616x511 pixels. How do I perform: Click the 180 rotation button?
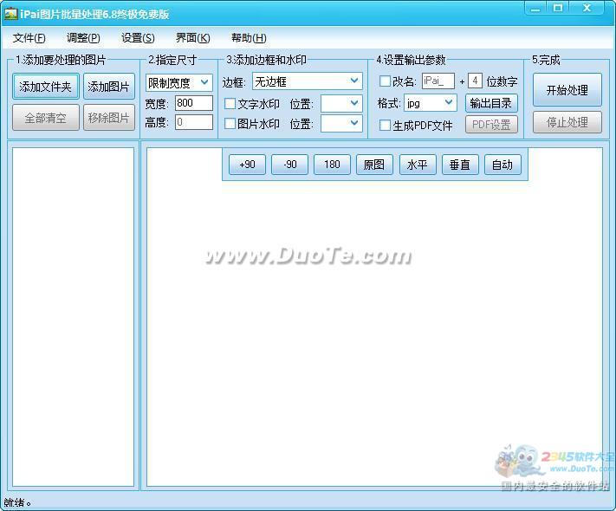(x=333, y=165)
